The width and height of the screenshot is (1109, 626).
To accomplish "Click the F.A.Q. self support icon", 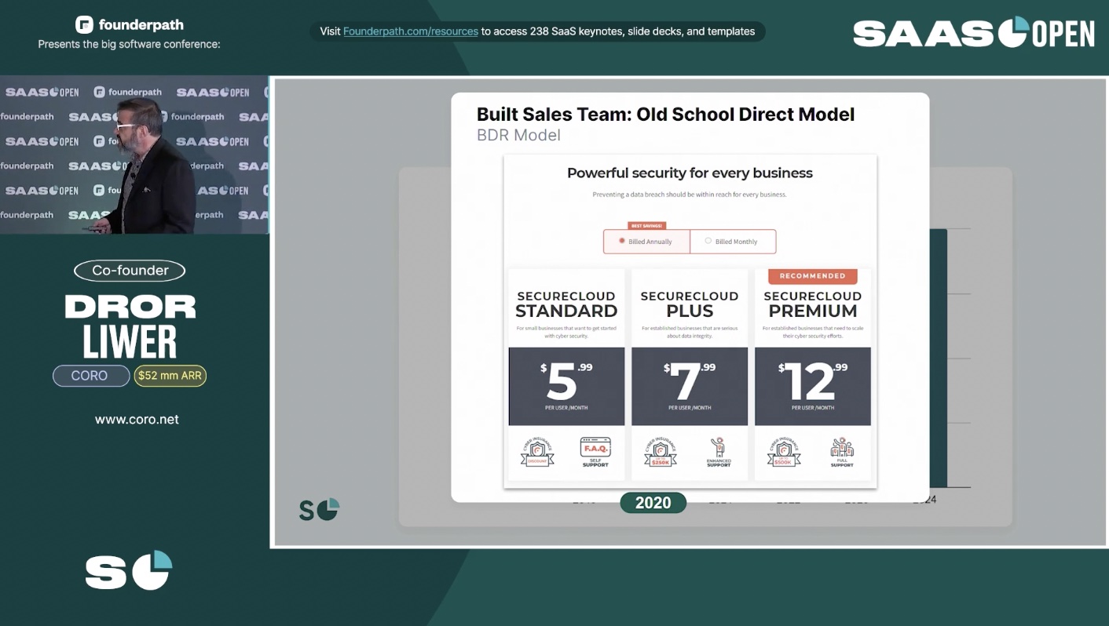I will tap(595, 453).
